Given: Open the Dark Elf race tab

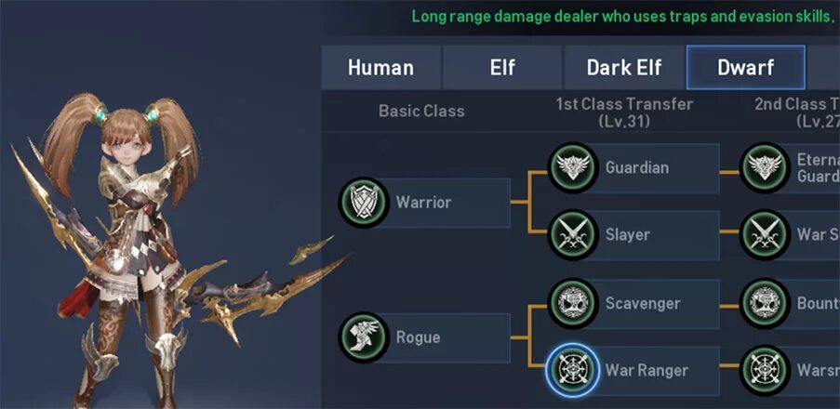Looking at the screenshot, I should pos(624,68).
